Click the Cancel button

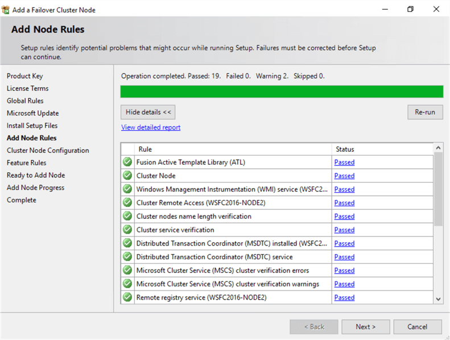pos(417,327)
